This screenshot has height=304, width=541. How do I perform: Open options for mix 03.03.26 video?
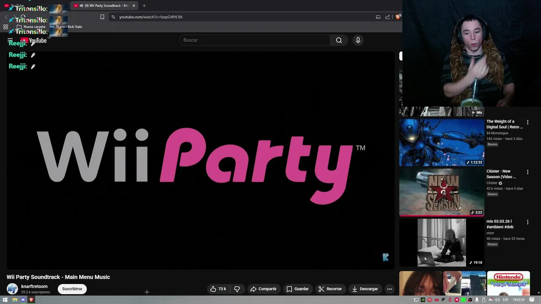(x=527, y=222)
